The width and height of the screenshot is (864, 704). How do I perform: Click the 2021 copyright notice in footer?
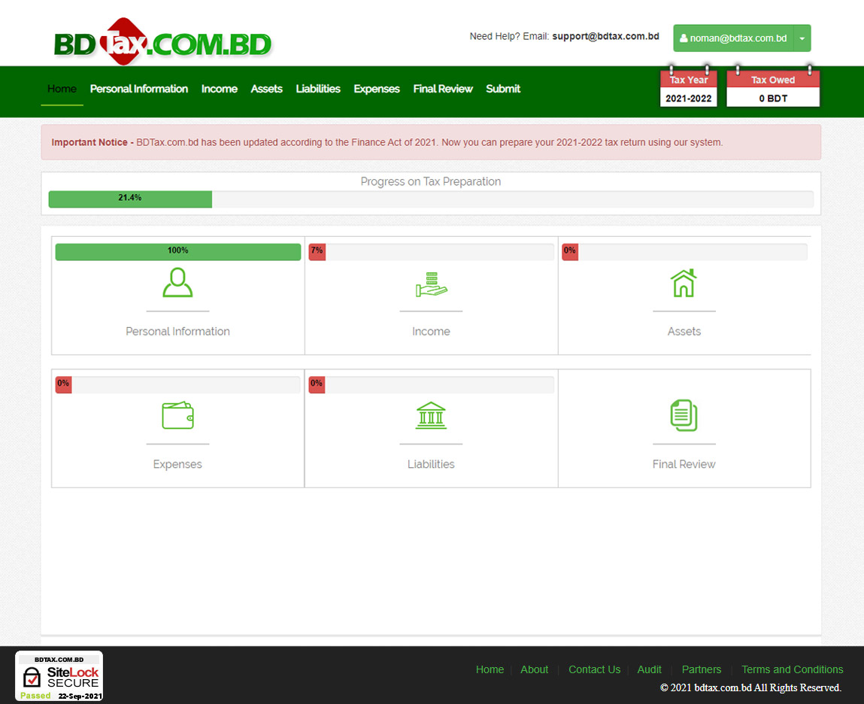click(x=750, y=687)
